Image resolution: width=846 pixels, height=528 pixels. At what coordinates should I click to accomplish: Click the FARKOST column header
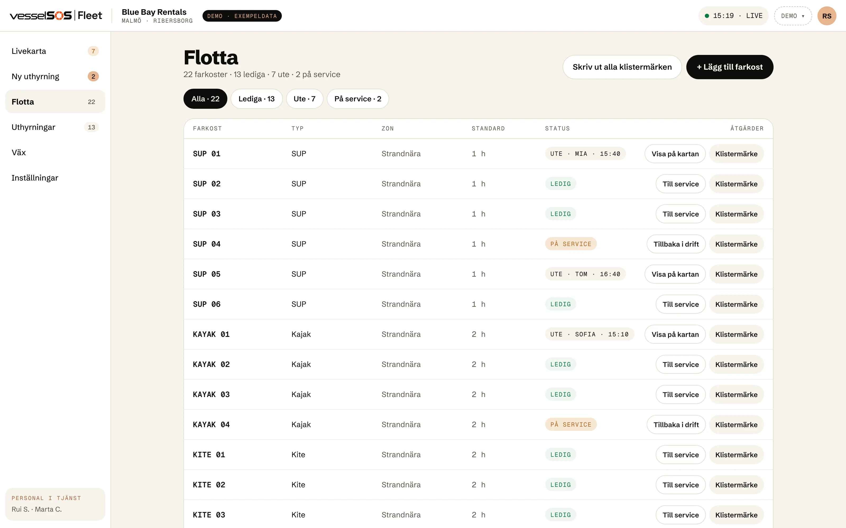[x=207, y=129]
